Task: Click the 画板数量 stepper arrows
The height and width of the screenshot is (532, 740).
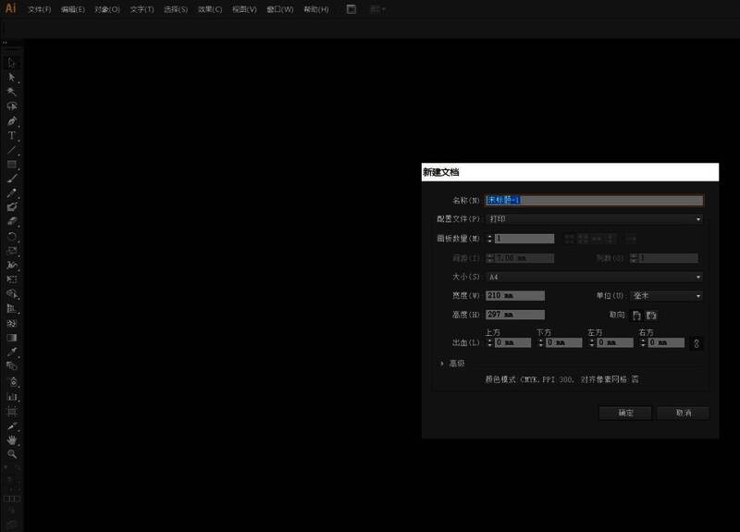Action: 490,239
